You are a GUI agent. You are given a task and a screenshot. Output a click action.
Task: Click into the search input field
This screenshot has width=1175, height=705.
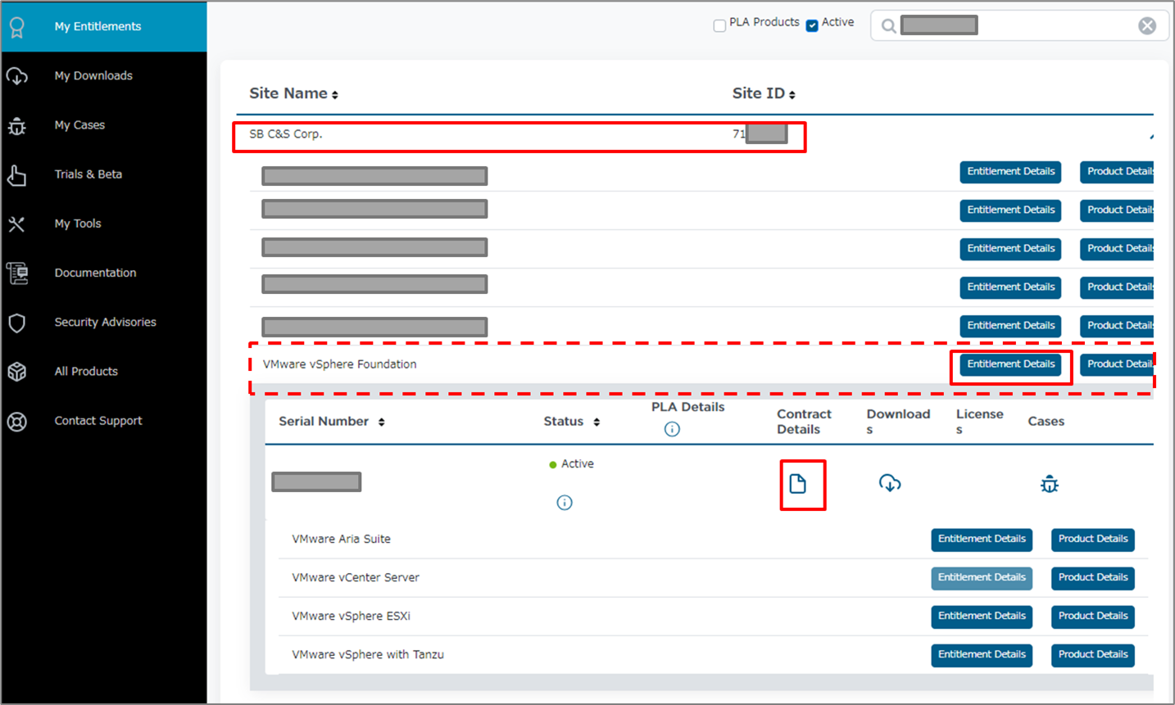pos(1019,26)
